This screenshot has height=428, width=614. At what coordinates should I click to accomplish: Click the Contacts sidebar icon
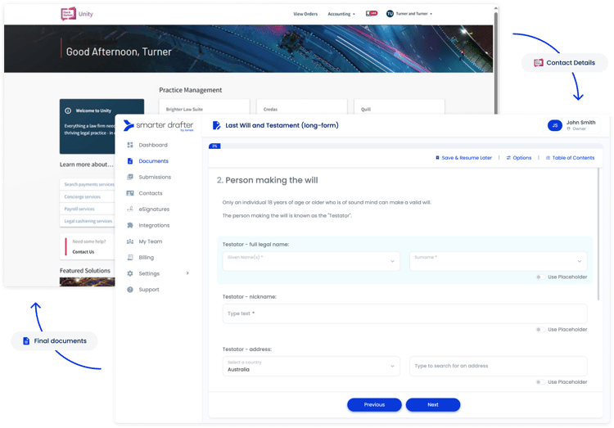tap(130, 193)
